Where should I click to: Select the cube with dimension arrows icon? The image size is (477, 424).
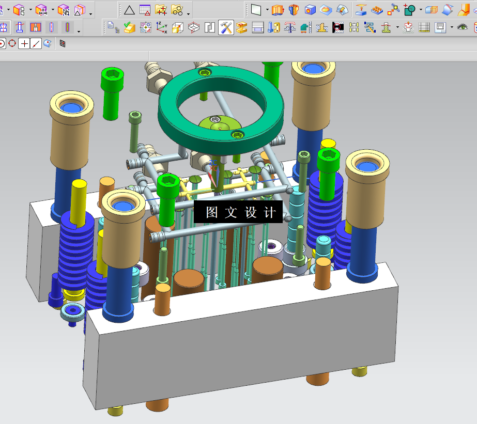point(41,10)
